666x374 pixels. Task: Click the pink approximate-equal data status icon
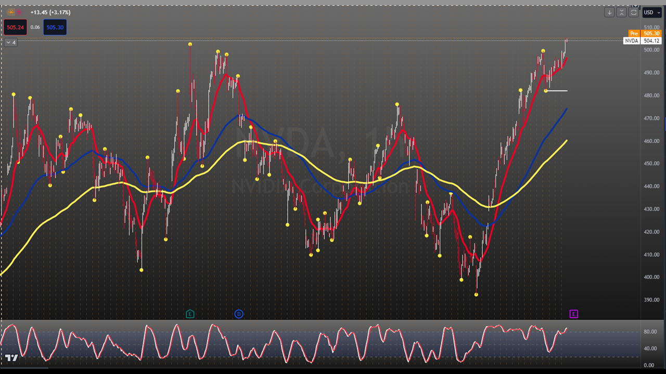coord(19,11)
